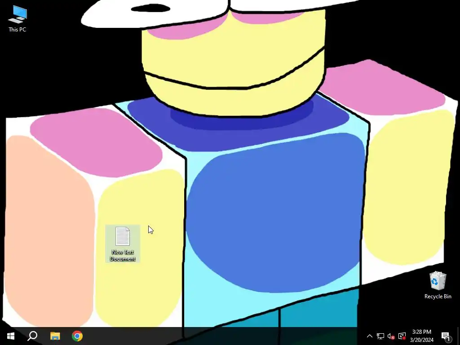Select the Recycle Bin desktop icon
The height and width of the screenshot is (345, 460).
438,285
